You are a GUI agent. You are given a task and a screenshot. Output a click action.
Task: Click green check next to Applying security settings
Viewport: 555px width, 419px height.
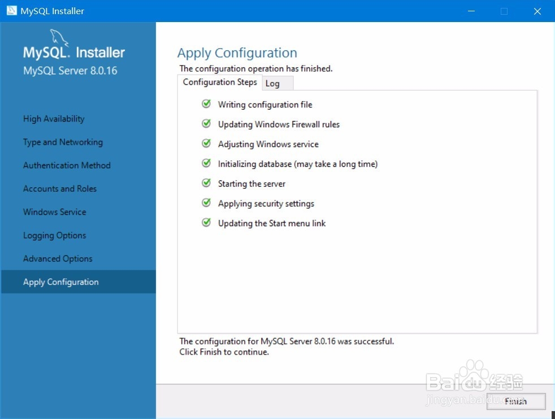coord(206,203)
